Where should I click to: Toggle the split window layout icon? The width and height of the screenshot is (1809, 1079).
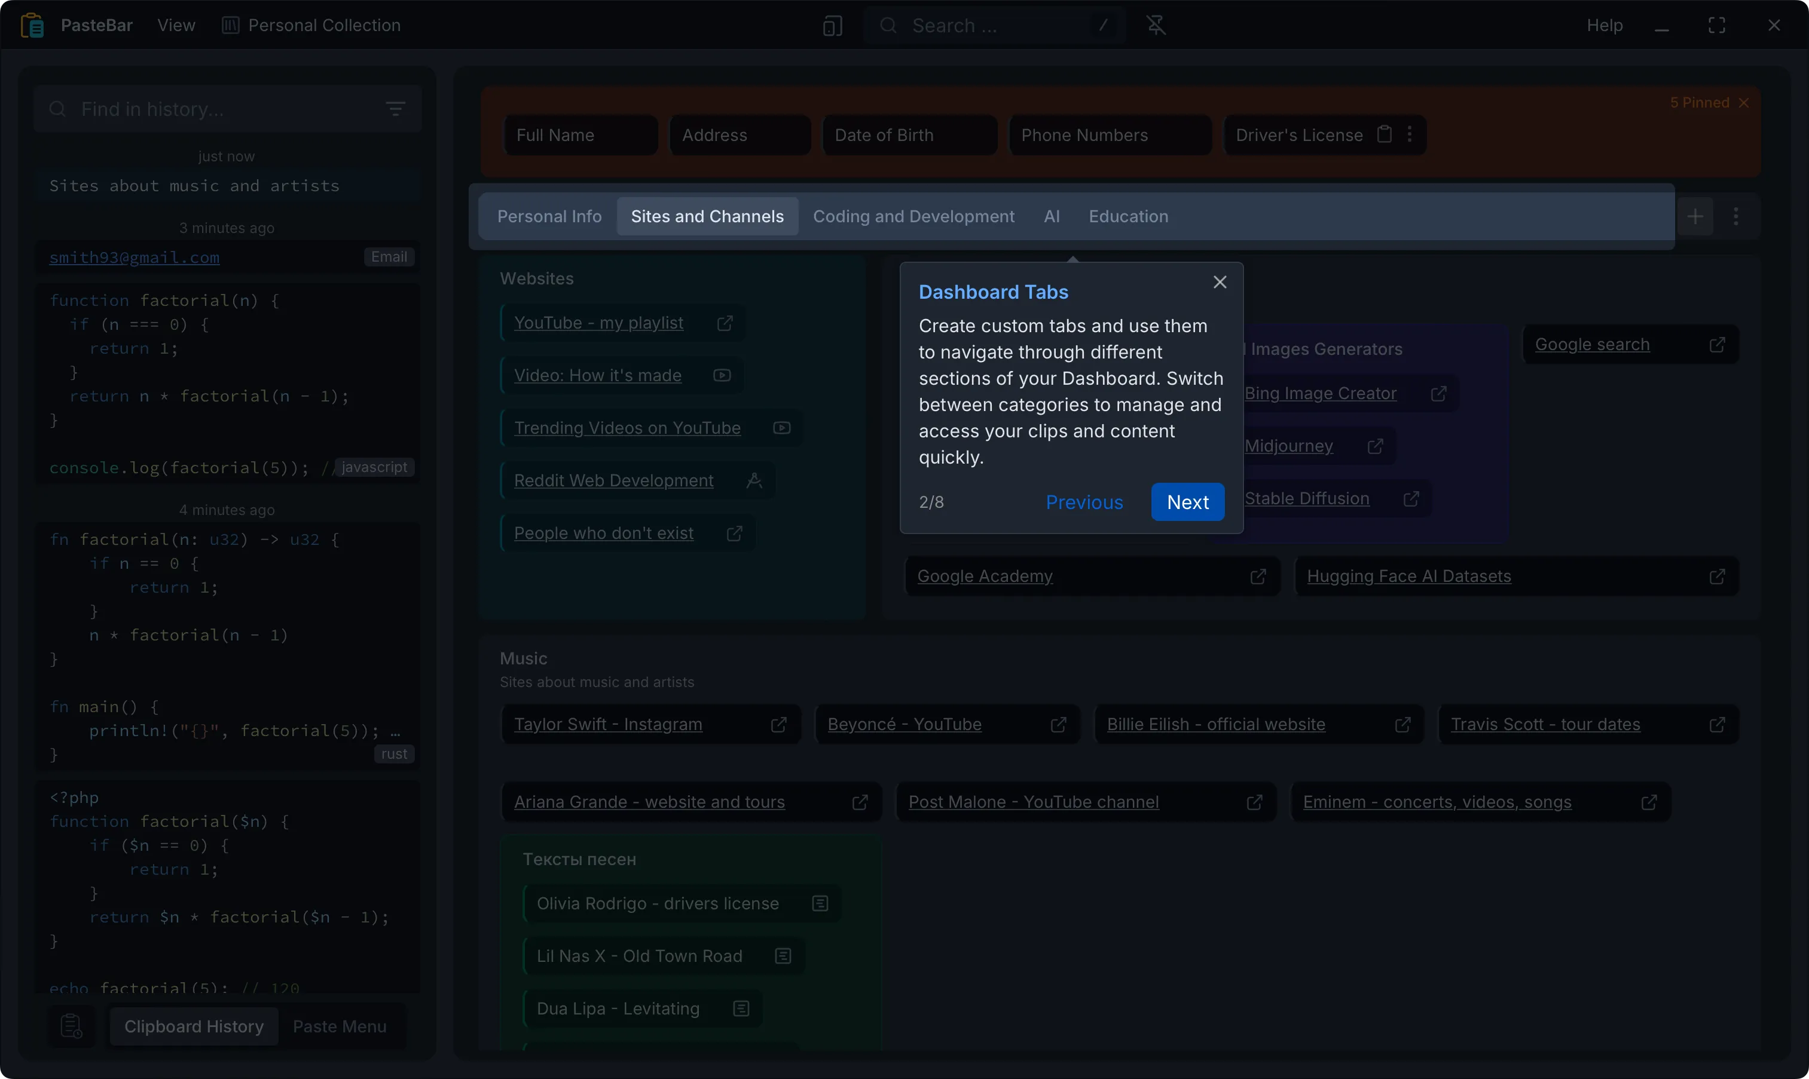pos(832,26)
